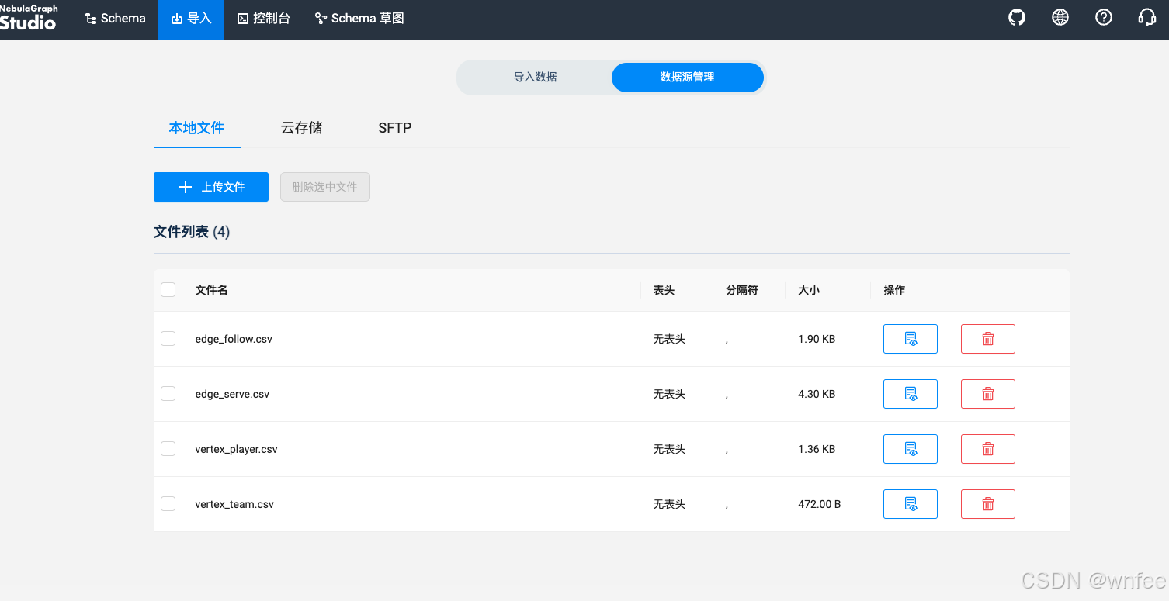Click the vertex_team.csv file name
This screenshot has width=1169, height=601.
(234, 504)
